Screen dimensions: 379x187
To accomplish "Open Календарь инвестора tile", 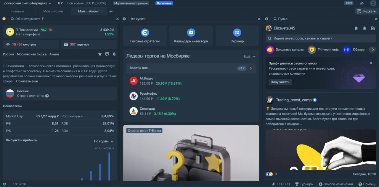I will [191, 36].
